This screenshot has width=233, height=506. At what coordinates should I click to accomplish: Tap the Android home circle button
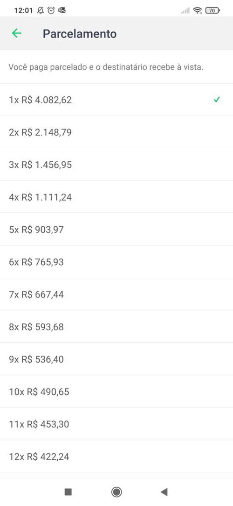point(116,492)
